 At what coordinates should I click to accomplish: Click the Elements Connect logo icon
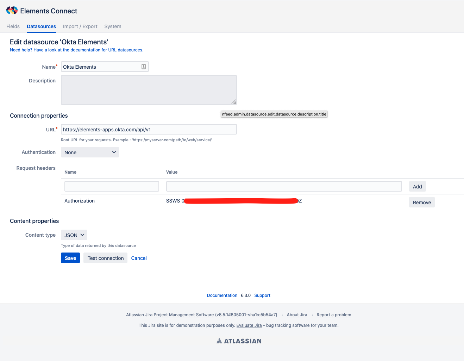click(12, 11)
